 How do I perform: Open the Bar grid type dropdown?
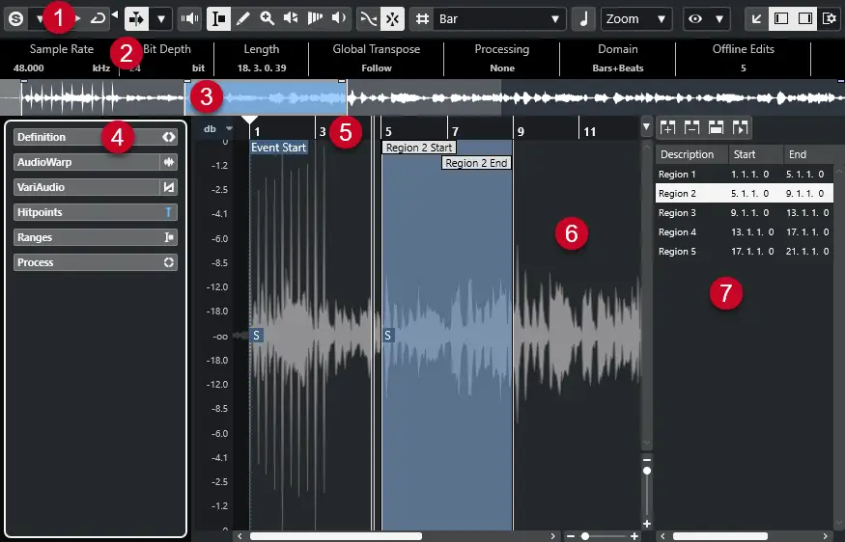[499, 19]
